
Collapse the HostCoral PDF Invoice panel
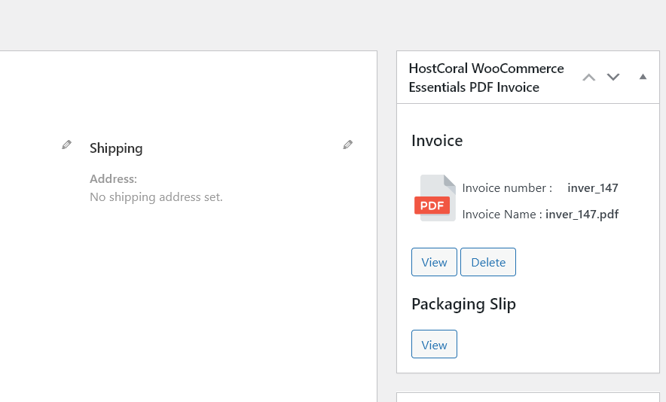643,77
